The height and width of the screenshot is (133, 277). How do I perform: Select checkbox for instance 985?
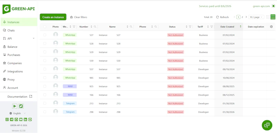coord(45,78)
